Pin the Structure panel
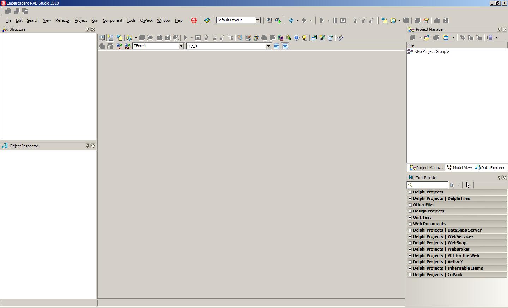The image size is (508, 308). tap(87, 29)
